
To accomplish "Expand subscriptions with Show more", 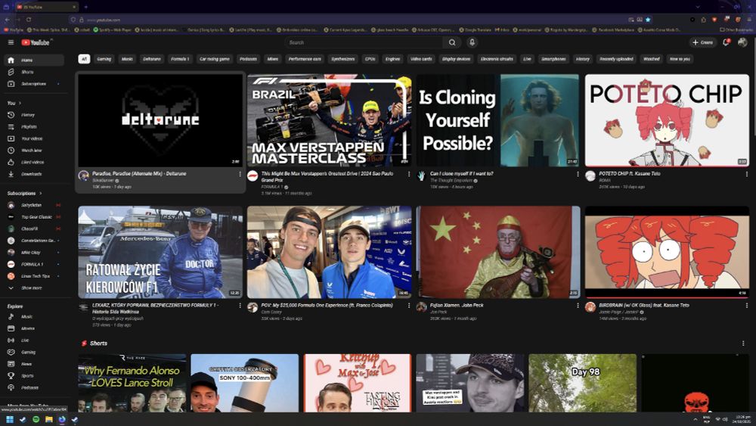I will coord(34,288).
